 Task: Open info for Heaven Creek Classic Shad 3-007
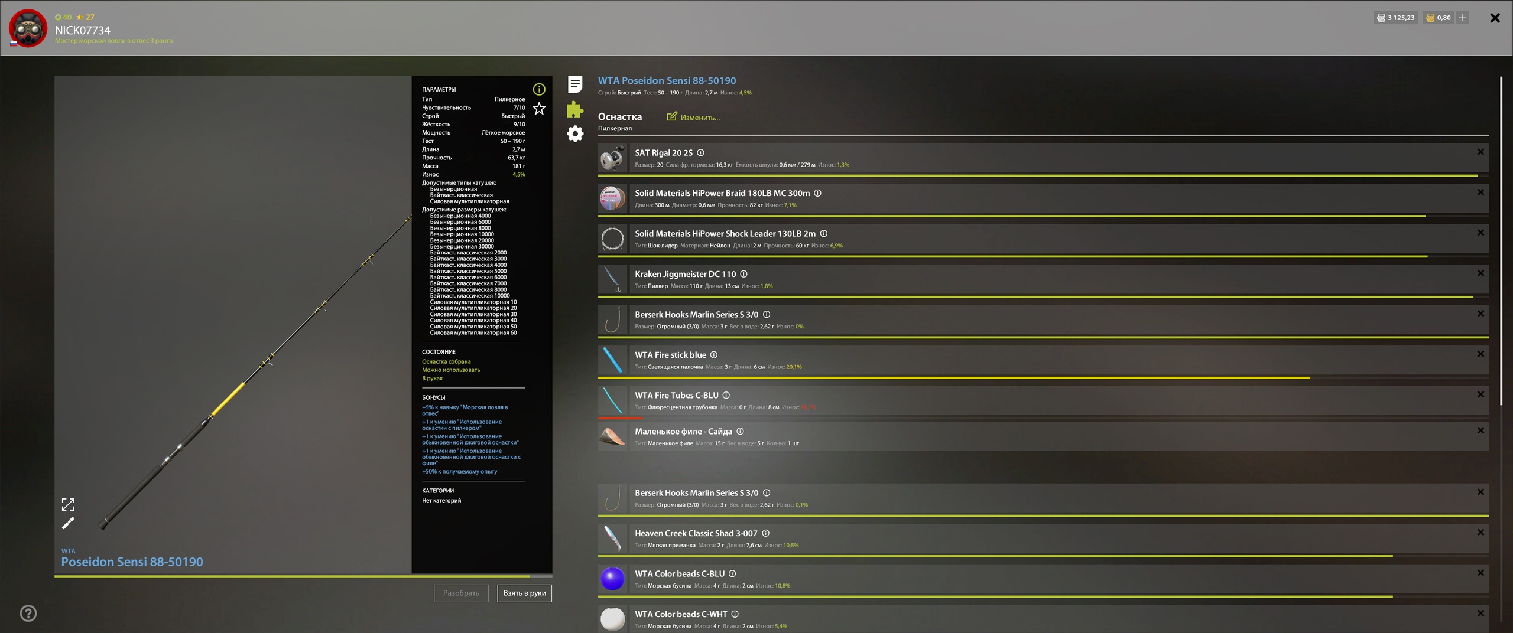(x=765, y=533)
